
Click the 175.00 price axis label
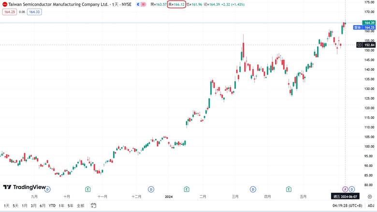tap(369, 2)
